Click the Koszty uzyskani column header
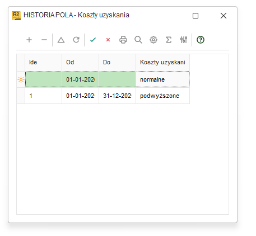 click(x=162, y=63)
